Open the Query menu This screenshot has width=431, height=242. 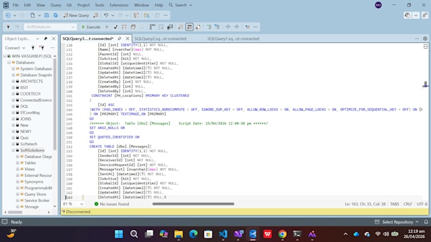(56, 5)
